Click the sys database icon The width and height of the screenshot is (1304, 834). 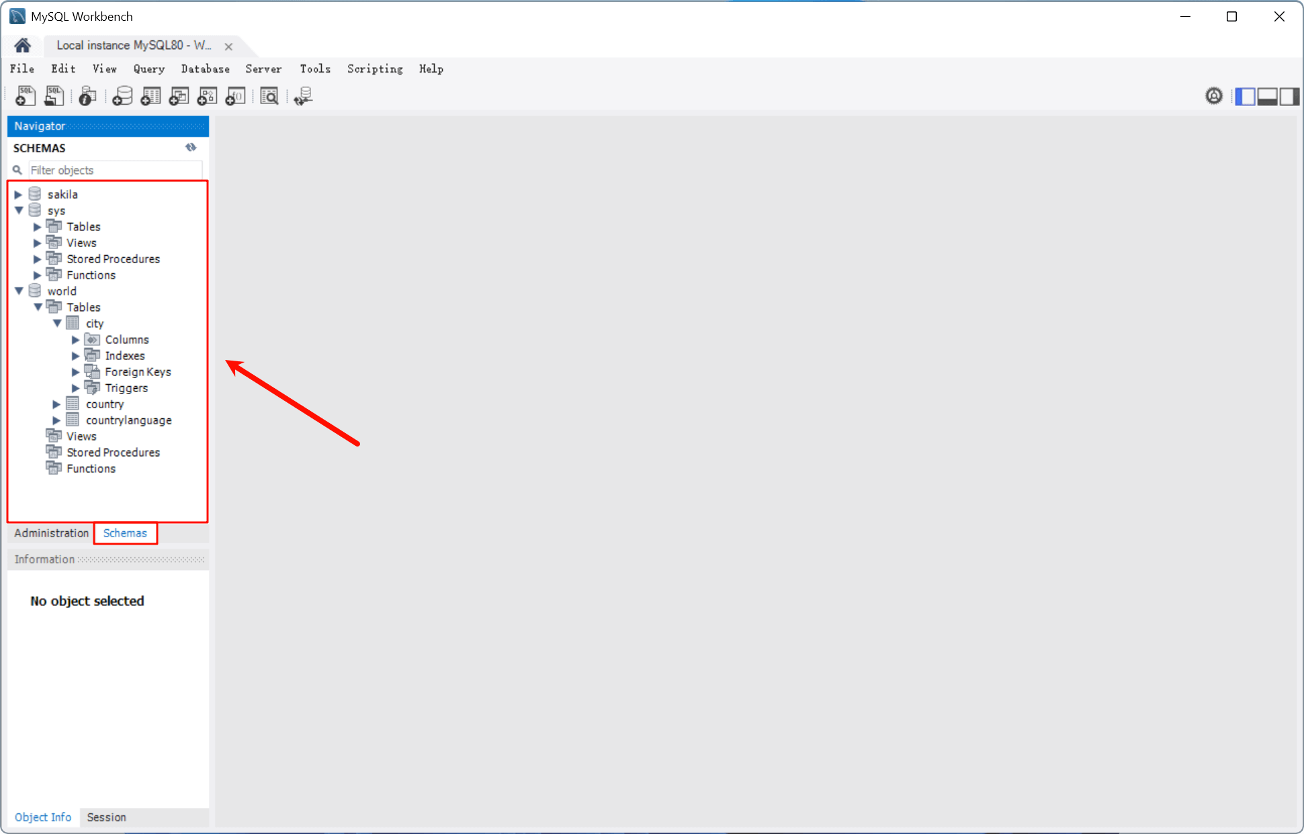tap(35, 210)
